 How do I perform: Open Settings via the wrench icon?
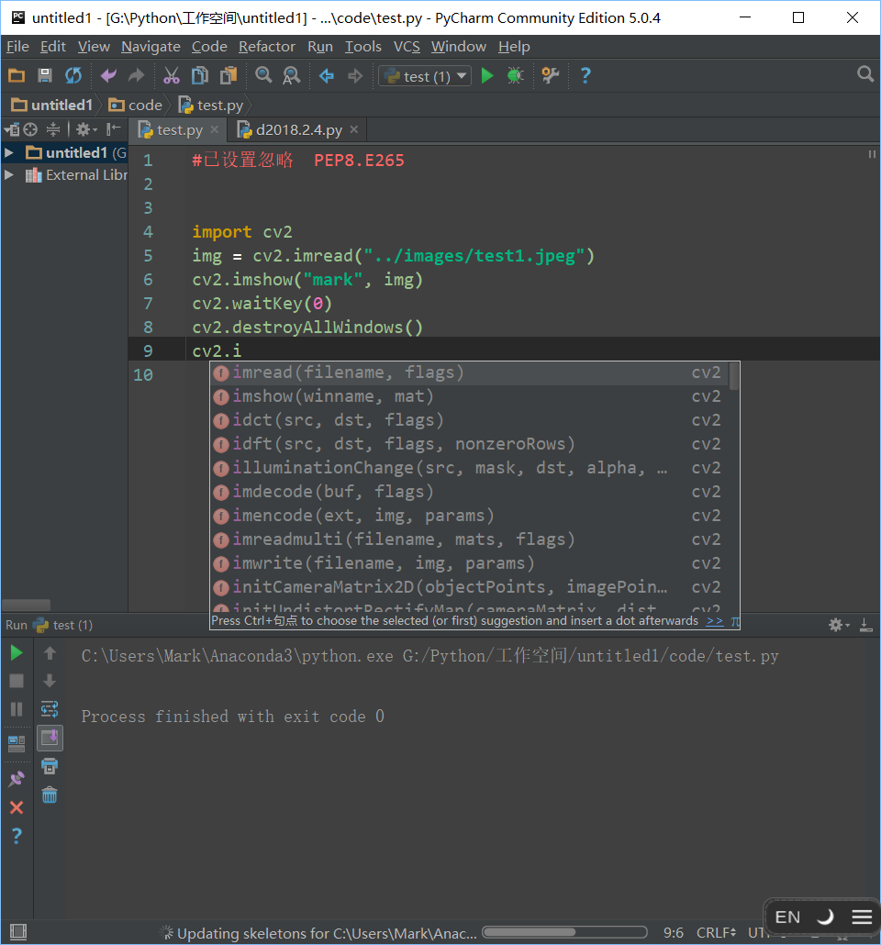[550, 76]
